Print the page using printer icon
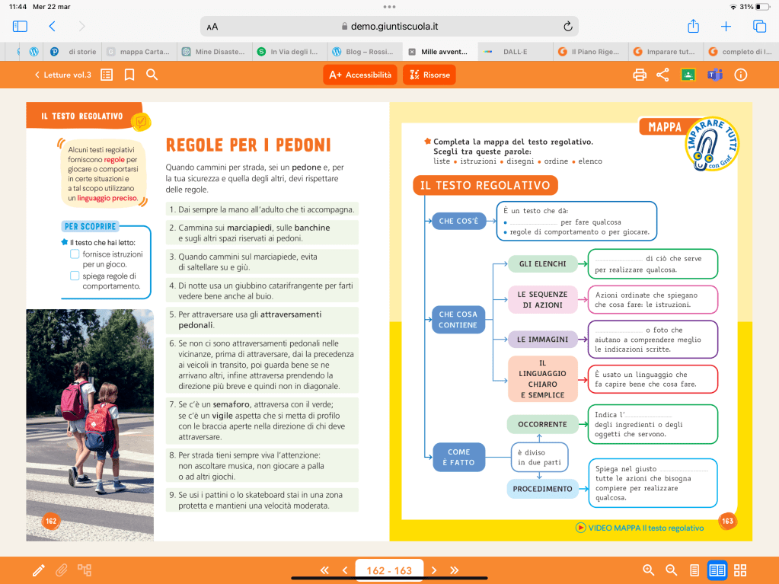 point(640,75)
